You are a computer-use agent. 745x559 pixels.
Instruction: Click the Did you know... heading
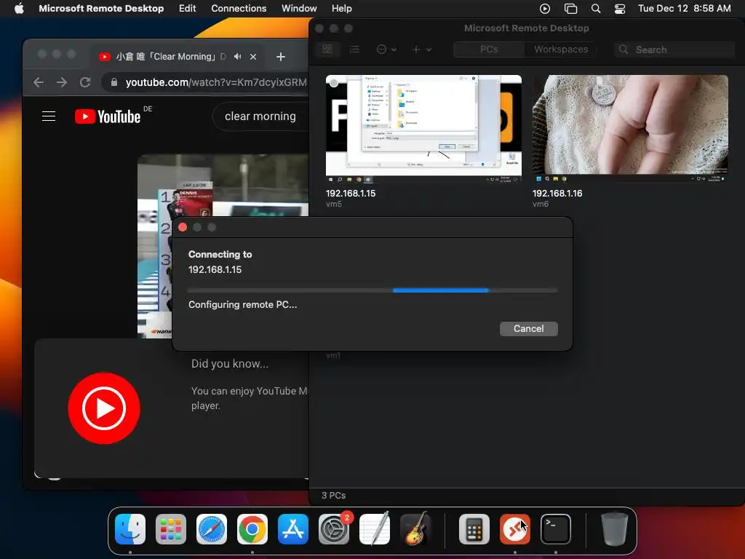pos(229,364)
